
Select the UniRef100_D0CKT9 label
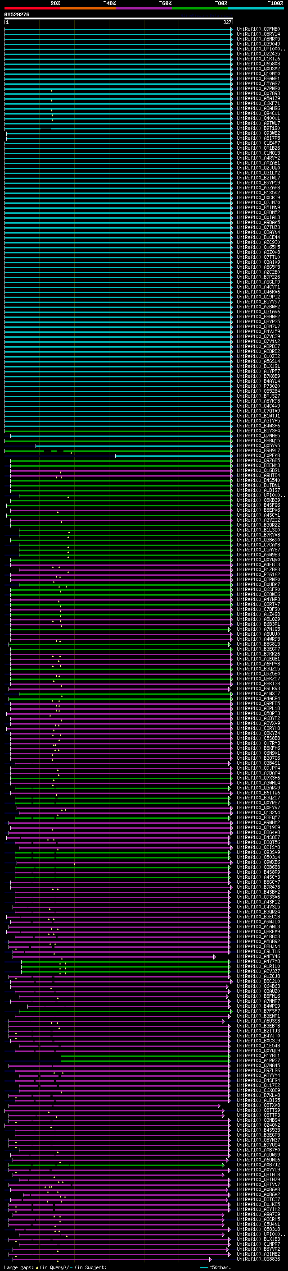pos(258,198)
